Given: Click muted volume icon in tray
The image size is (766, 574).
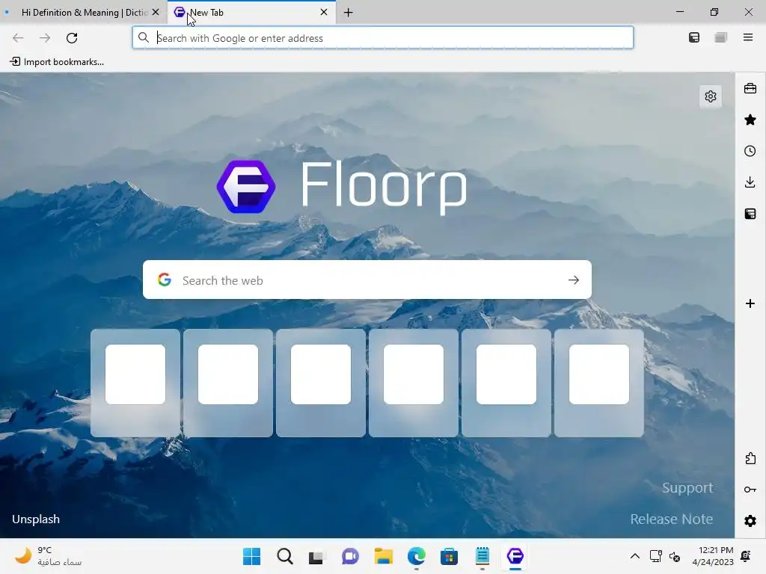Looking at the screenshot, I should 675,556.
